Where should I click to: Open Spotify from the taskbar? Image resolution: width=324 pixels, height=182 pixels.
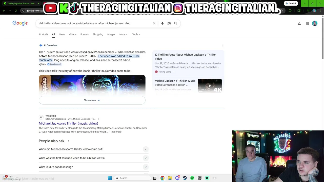tap(192, 178)
